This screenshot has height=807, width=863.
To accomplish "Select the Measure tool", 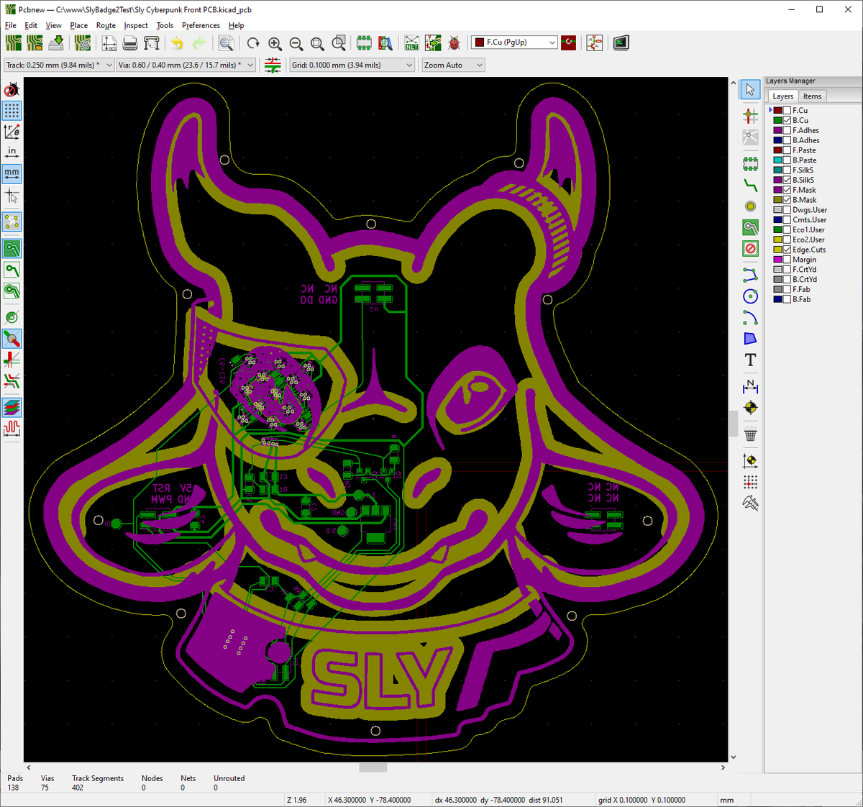I will (x=750, y=504).
